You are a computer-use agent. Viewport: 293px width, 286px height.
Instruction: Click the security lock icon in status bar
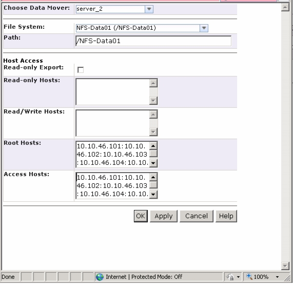tap(230, 277)
